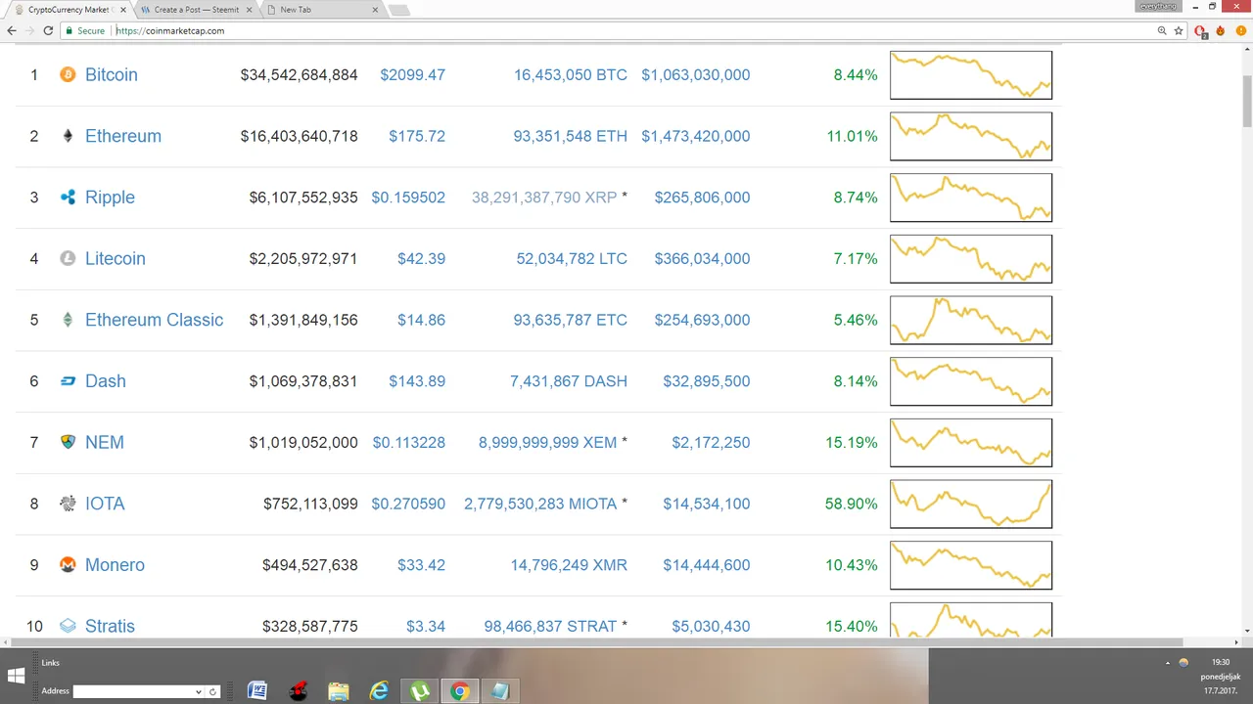
Task: Focus the taskbar Address input field
Action: (x=133, y=691)
